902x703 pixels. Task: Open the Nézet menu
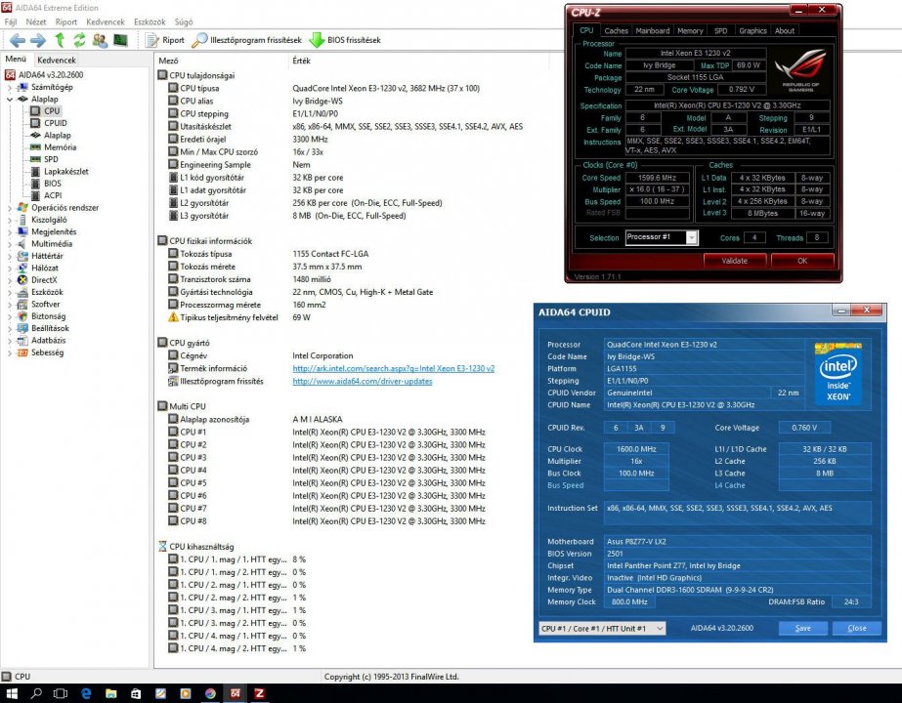[35, 21]
